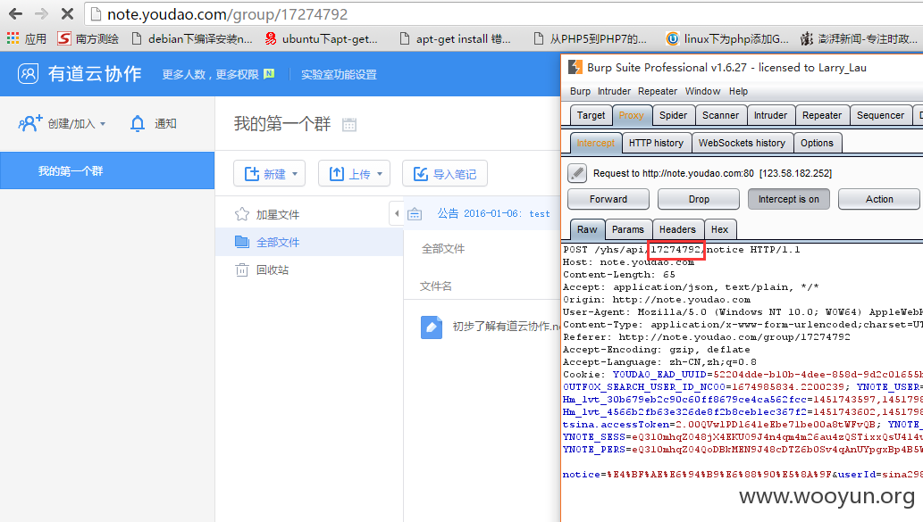Click the blue note file icon
This screenshot has width=923, height=522.
click(432, 327)
